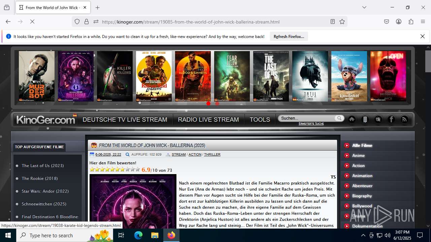The height and width of the screenshot is (242, 431).
Task: Open the Facebook page icon
Action: pos(391,119)
